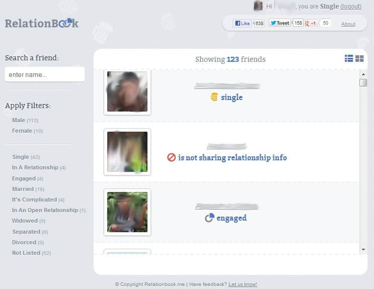The height and width of the screenshot is (289, 374).
Task: Click the Google +1 button
Action: coord(311,23)
